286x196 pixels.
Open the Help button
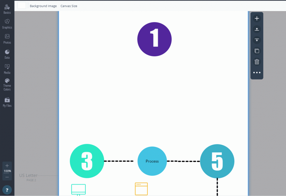pyautogui.click(x=7, y=190)
